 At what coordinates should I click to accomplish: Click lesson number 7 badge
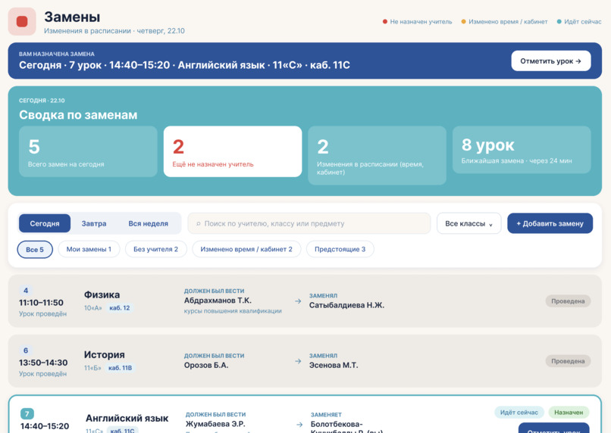point(27,413)
